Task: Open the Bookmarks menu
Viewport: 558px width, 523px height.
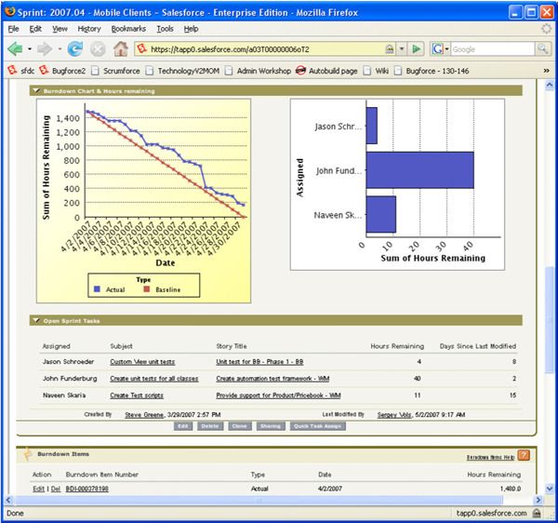Action: pyautogui.click(x=128, y=29)
